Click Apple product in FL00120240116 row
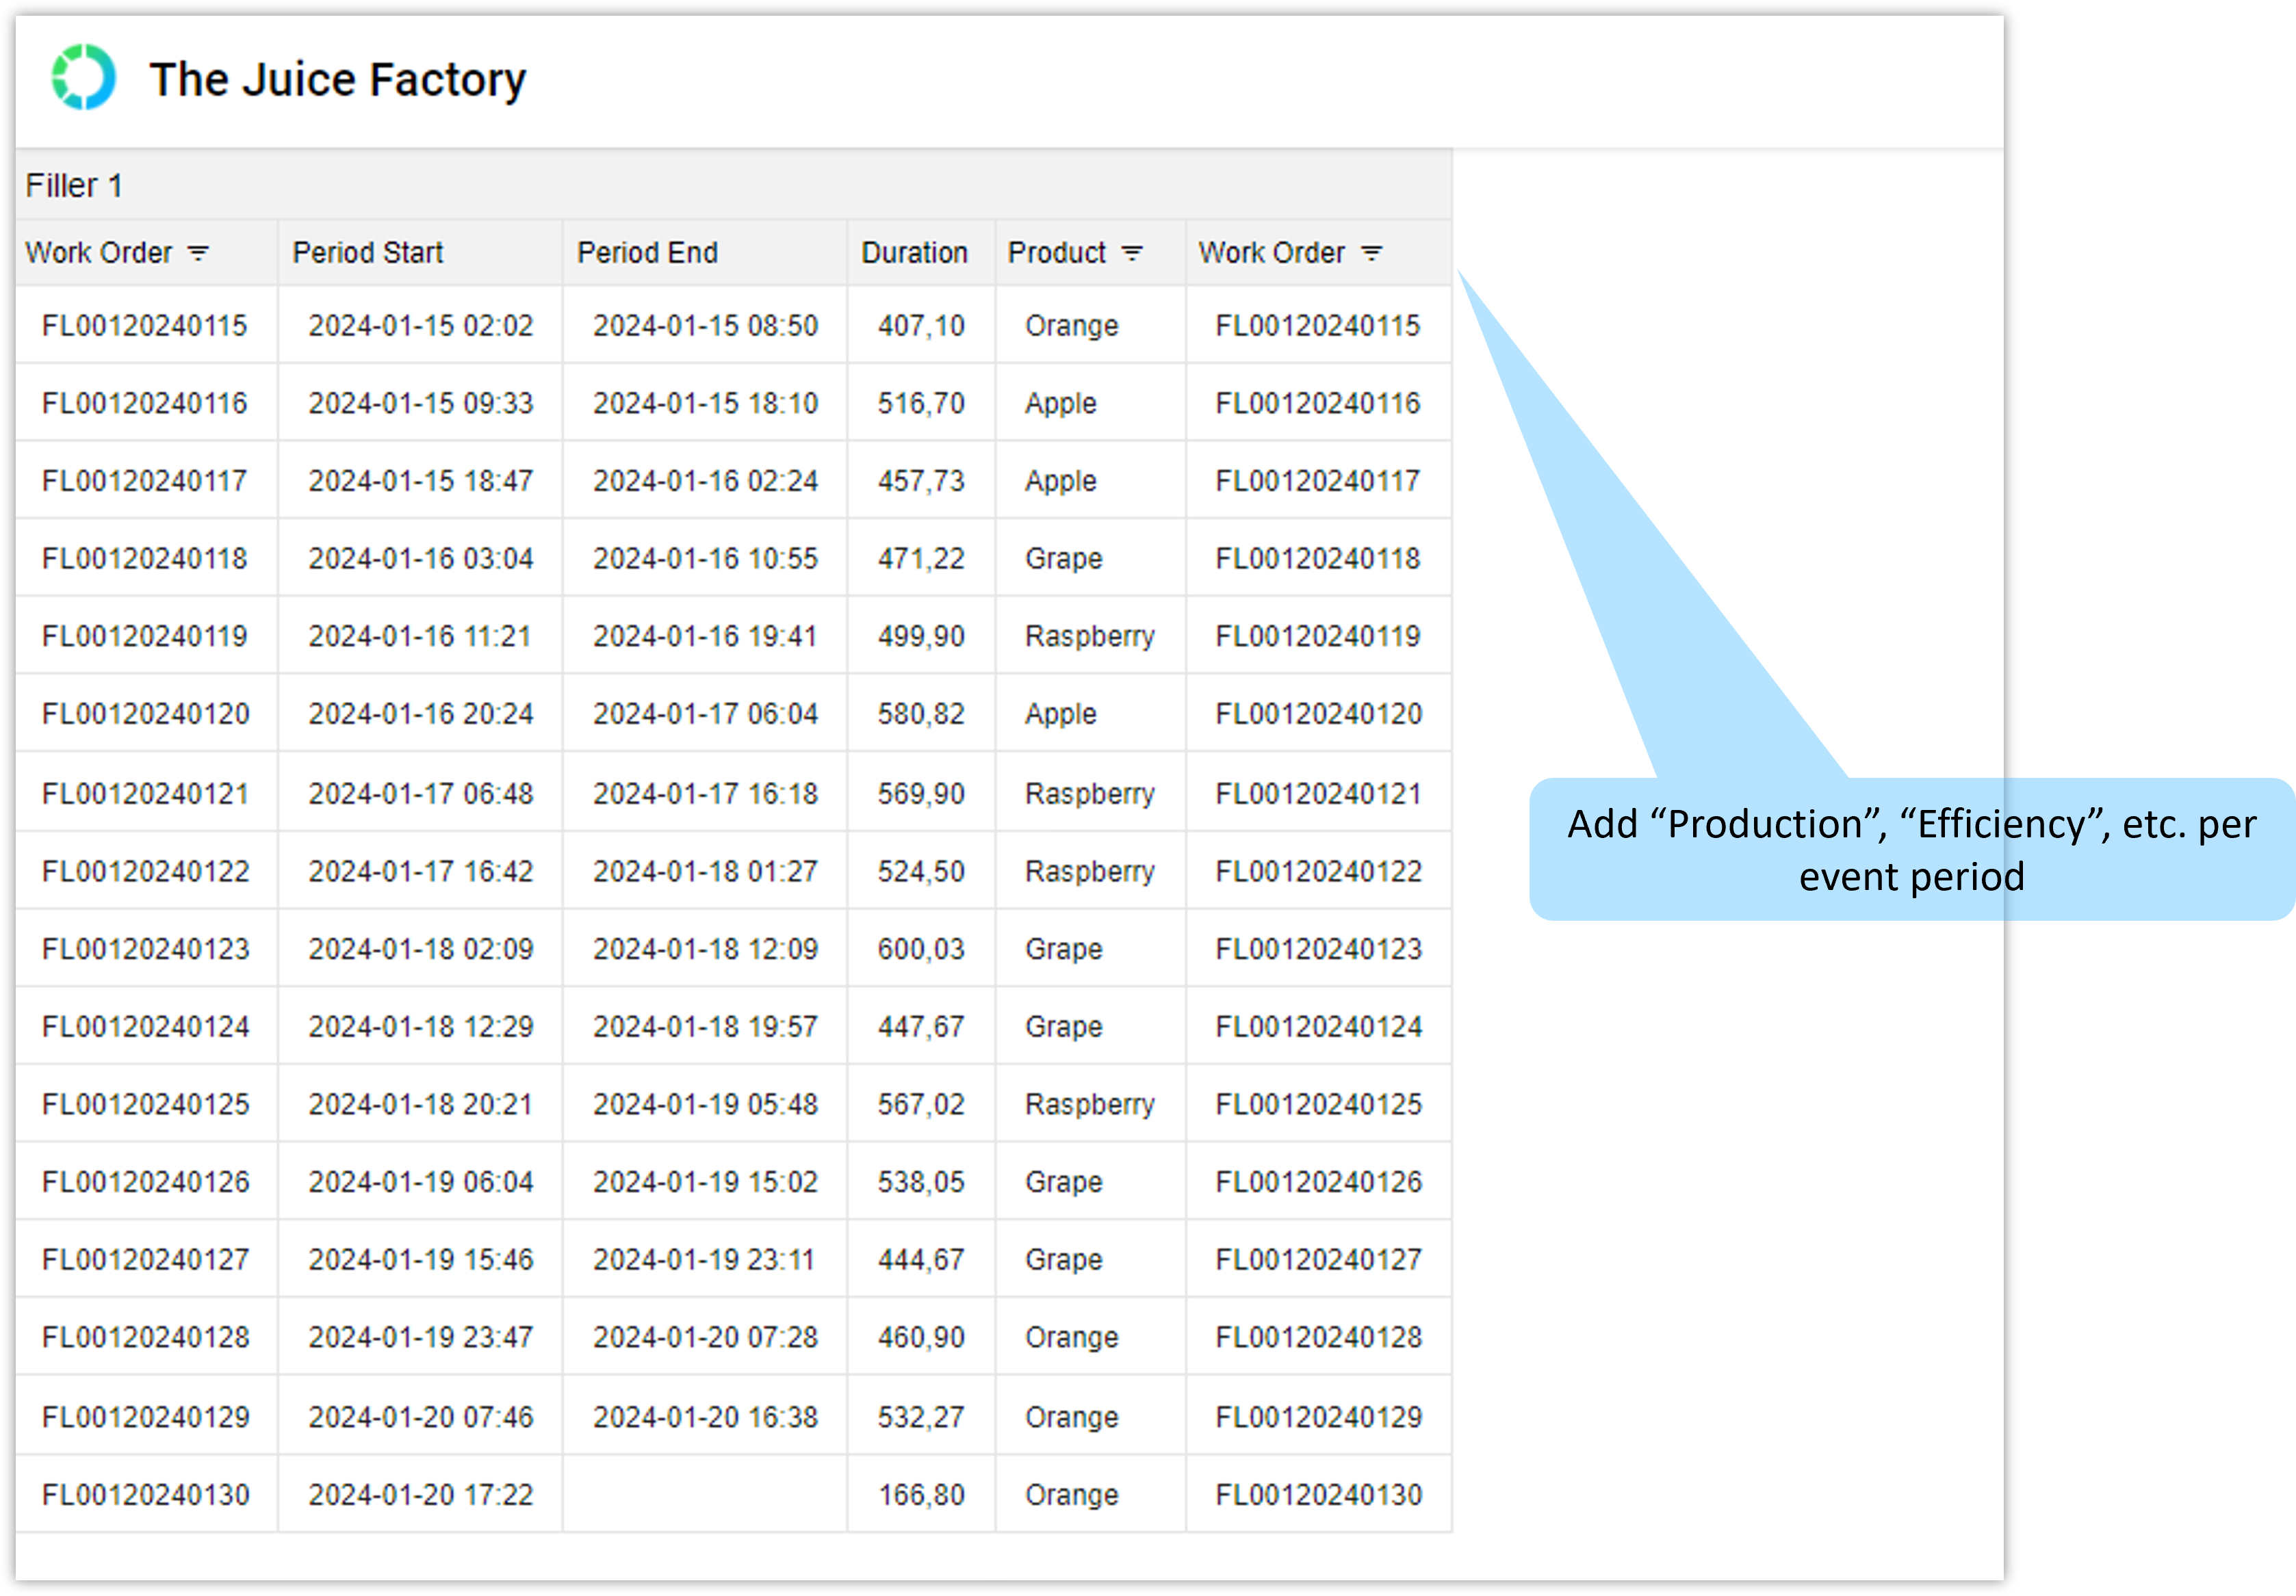The image size is (2296, 1596). click(x=1061, y=405)
